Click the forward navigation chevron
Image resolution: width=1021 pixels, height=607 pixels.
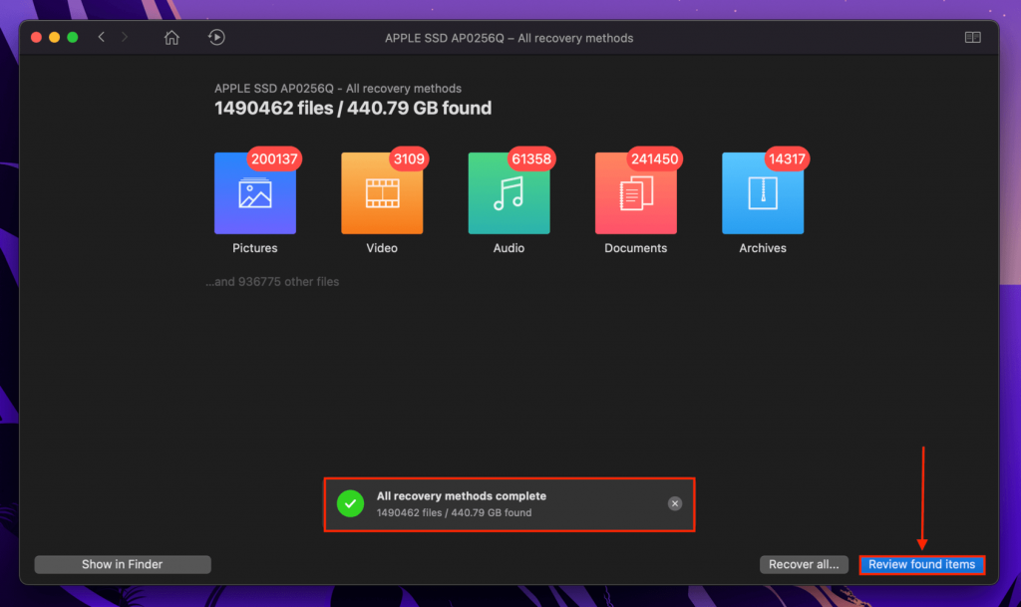click(x=123, y=37)
